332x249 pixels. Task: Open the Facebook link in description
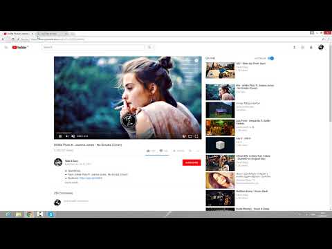91,178
